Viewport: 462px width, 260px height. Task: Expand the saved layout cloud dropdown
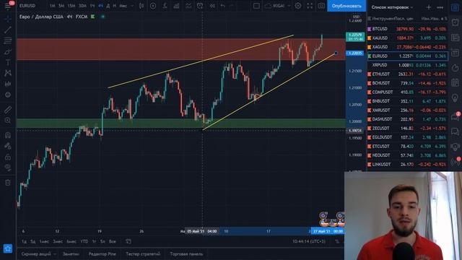click(x=289, y=6)
